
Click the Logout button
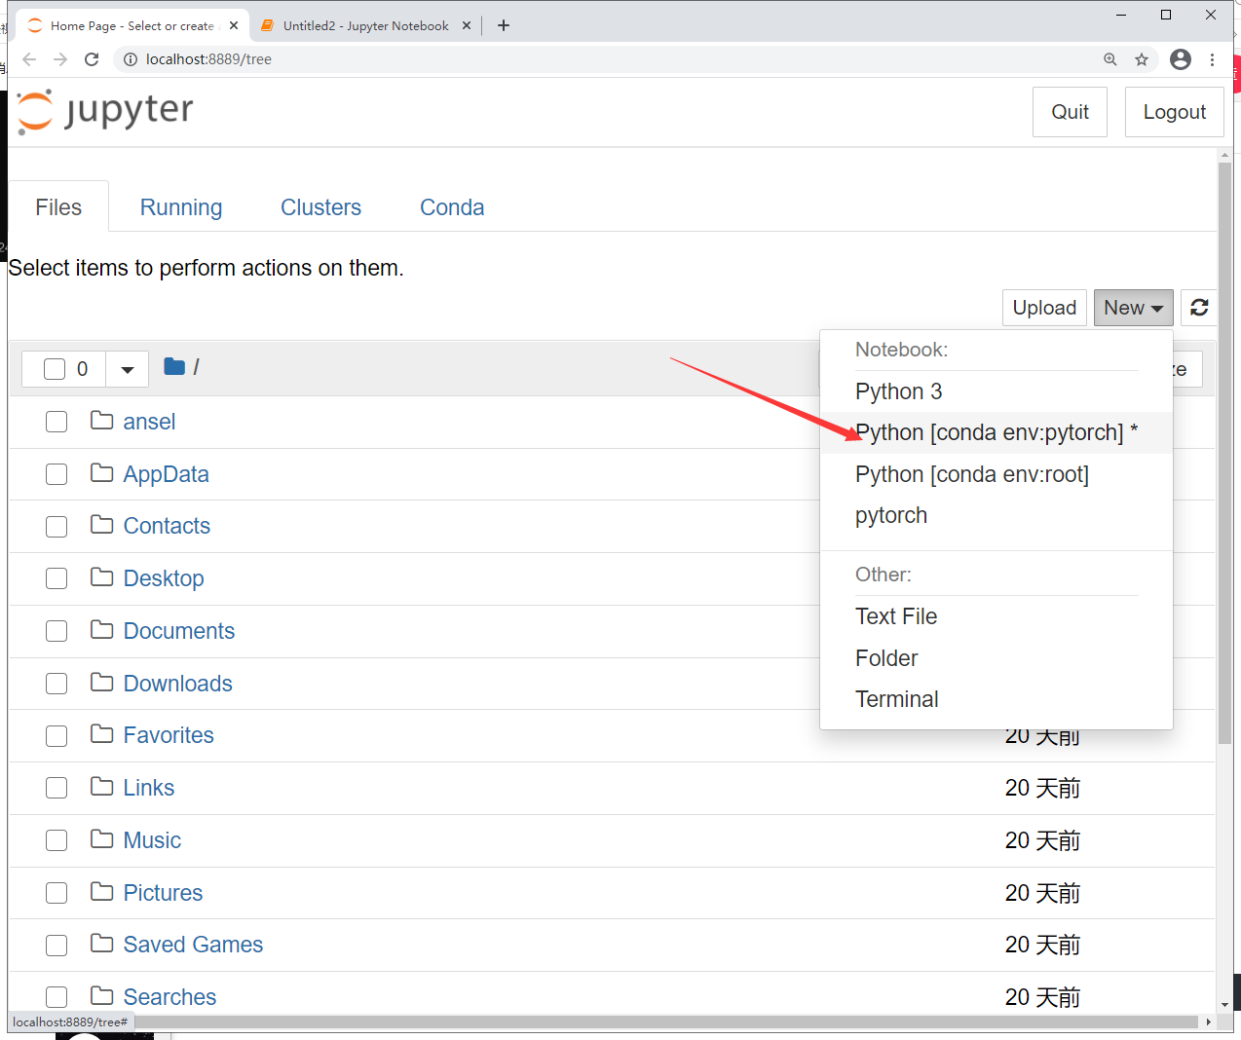1174,111
